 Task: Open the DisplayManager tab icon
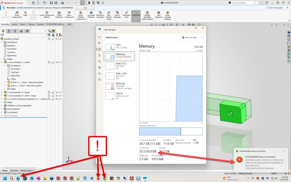pyautogui.click(x=27, y=31)
